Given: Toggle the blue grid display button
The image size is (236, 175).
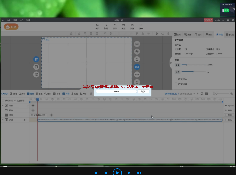Looking at the screenshot, I should click(x=36, y=59).
